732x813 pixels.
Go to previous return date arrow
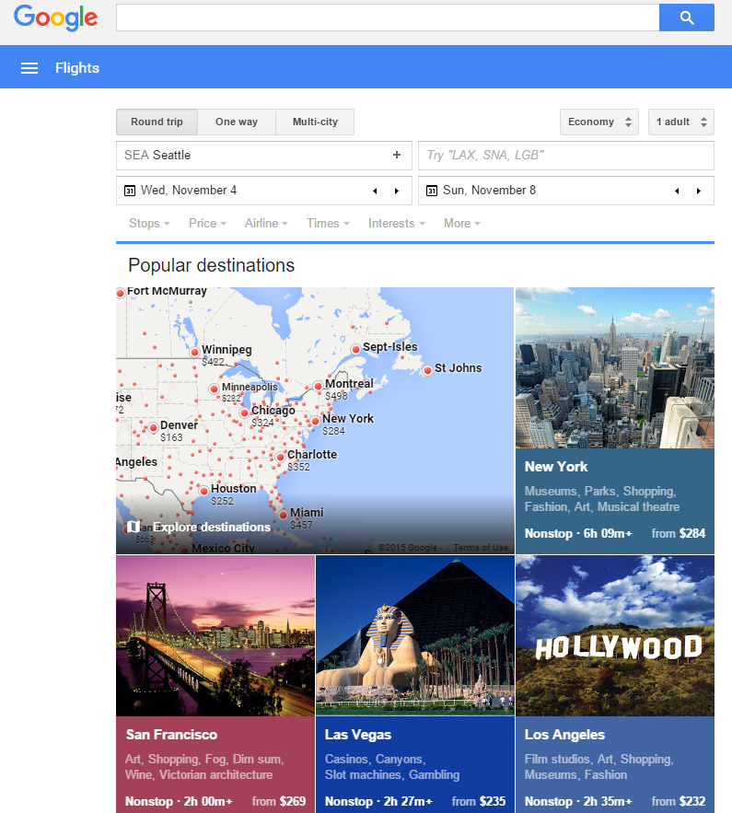677,191
